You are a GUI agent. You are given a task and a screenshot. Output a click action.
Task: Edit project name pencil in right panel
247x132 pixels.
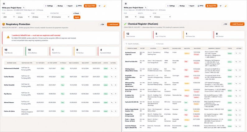146,7
